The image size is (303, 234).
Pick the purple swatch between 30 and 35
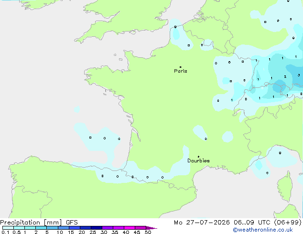coord(108,228)
